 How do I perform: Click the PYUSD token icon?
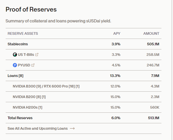pyautogui.click(x=15, y=65)
